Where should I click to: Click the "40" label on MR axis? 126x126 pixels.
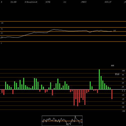123,83
